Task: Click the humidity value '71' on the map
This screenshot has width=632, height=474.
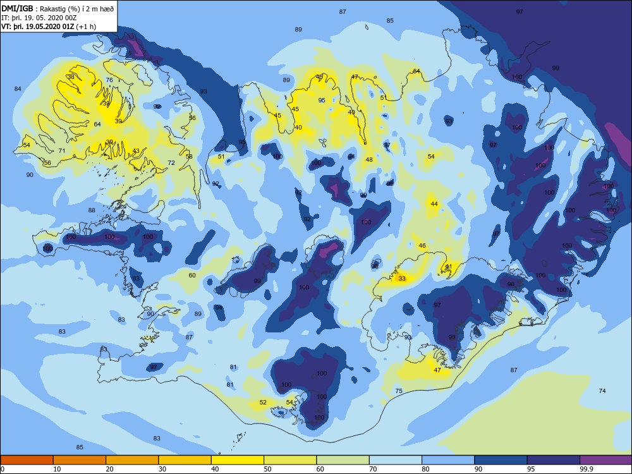Action: click(62, 151)
